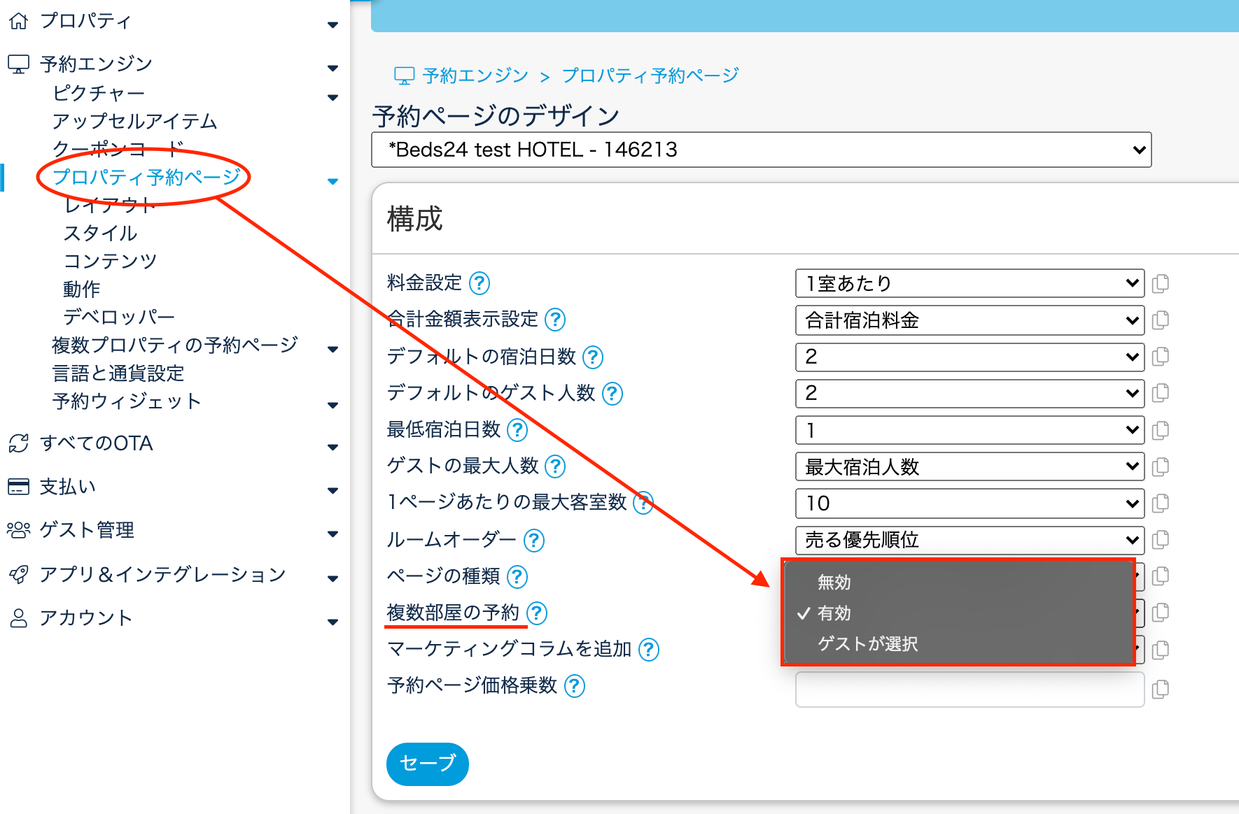1239x814 pixels.
Task: Choose ゲストが選択 from the dropdown list
Action: pos(867,643)
